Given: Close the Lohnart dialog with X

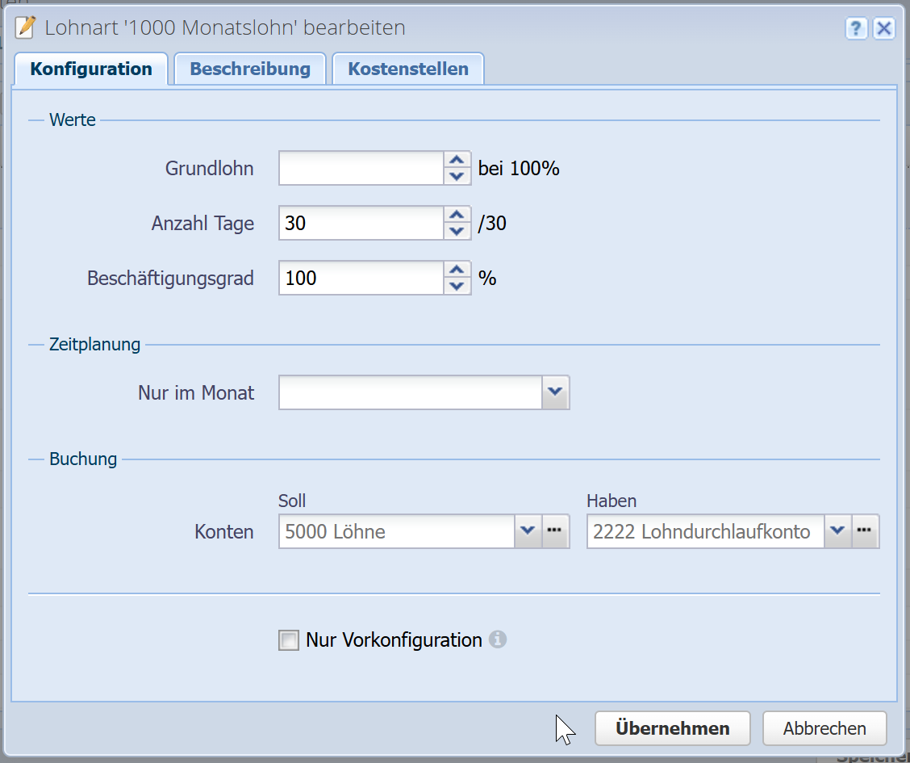Looking at the screenshot, I should coord(884,29).
